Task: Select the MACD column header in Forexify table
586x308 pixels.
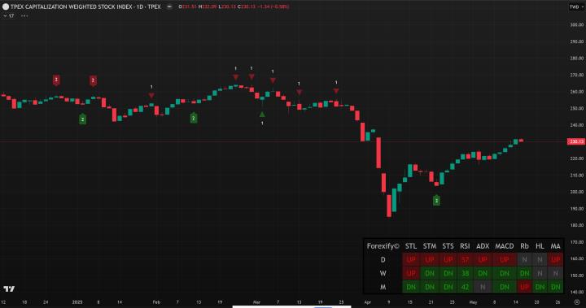Action: [504, 246]
